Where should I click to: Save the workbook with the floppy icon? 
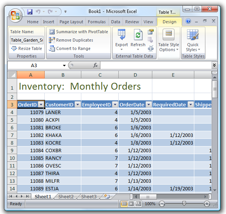[x=30, y=12]
